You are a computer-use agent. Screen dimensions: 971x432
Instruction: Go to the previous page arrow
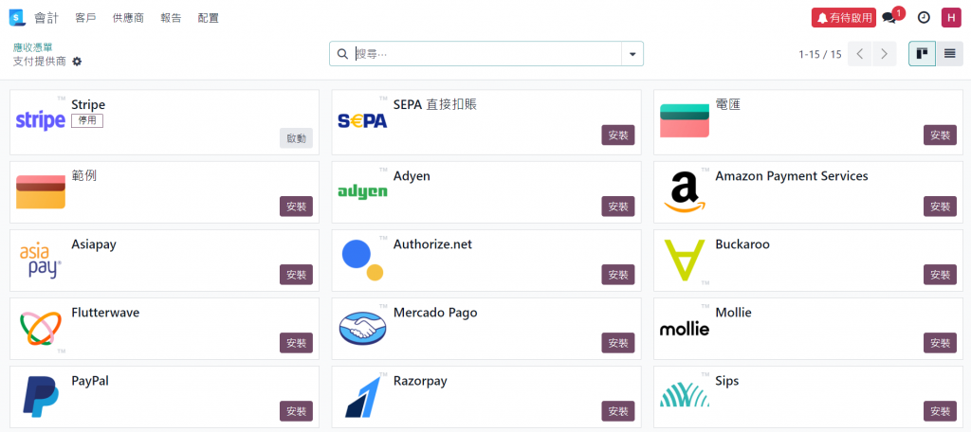860,54
